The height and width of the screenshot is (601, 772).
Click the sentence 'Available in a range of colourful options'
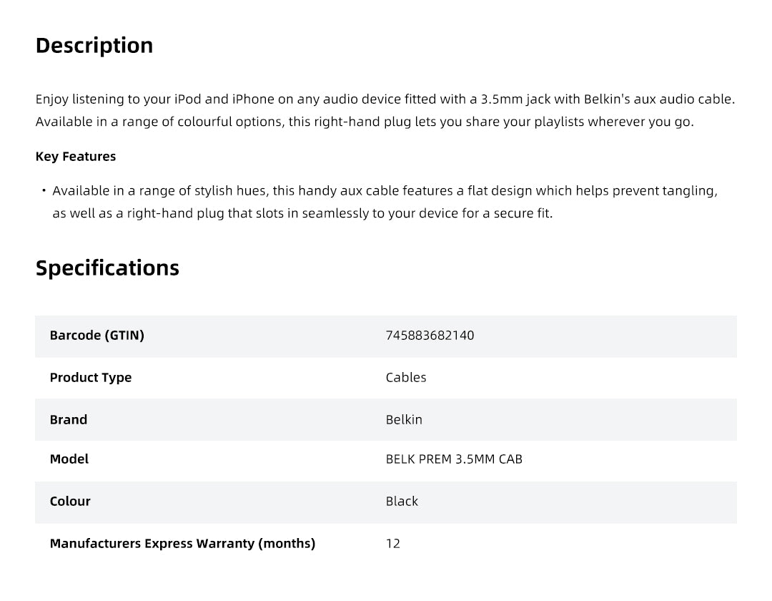coord(365,122)
